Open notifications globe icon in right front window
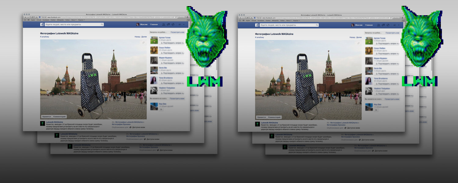 coord(388,24)
